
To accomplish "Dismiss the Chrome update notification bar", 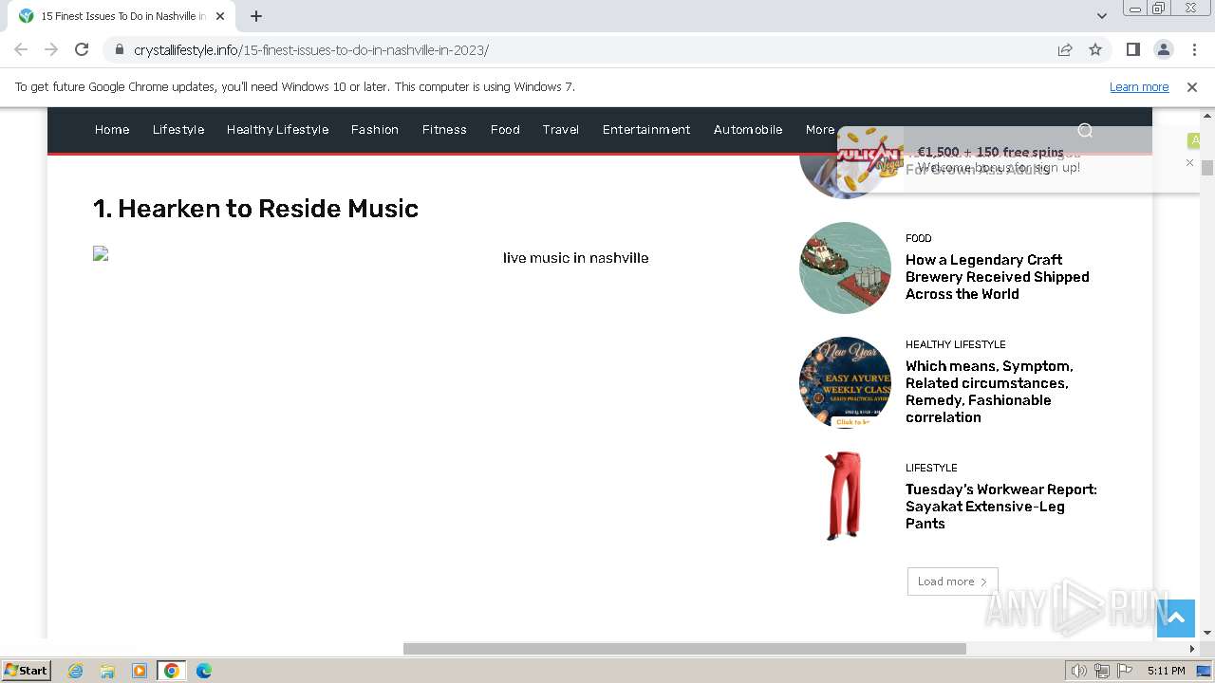I will coord(1192,87).
